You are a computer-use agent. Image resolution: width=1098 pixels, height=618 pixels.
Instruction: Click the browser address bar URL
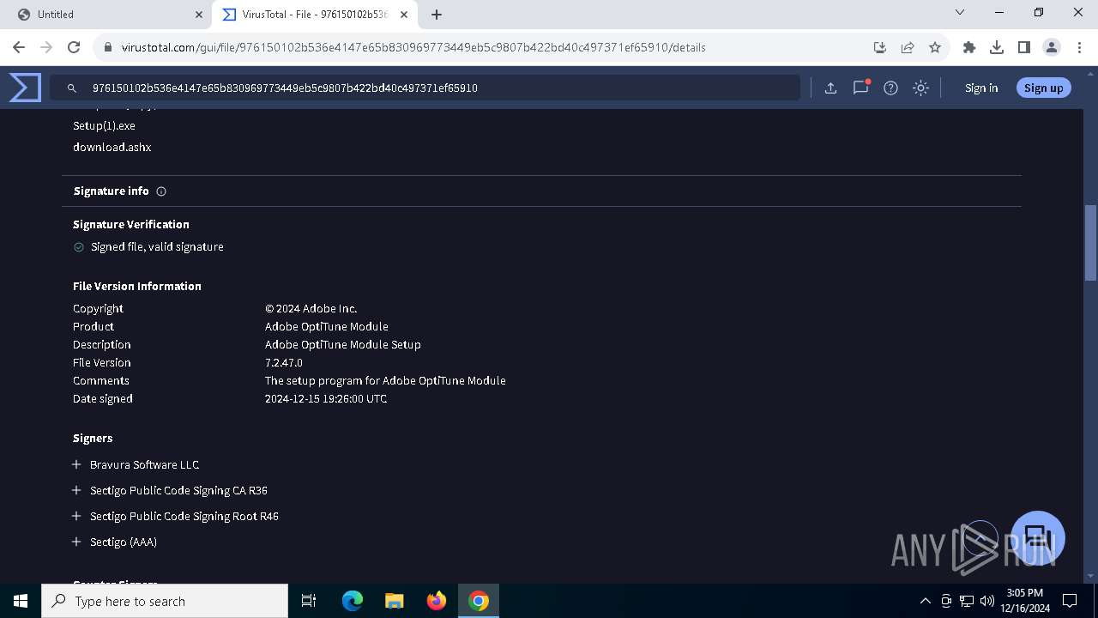[x=413, y=47]
